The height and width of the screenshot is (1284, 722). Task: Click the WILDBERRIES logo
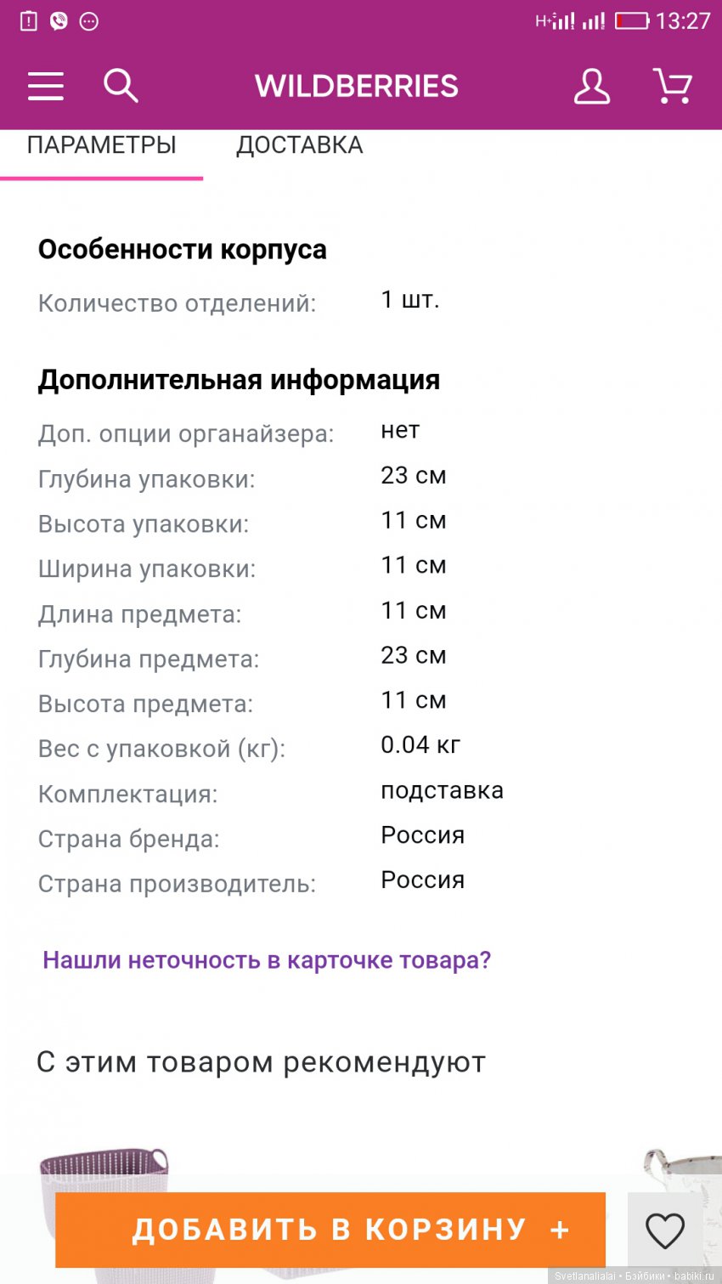click(357, 86)
